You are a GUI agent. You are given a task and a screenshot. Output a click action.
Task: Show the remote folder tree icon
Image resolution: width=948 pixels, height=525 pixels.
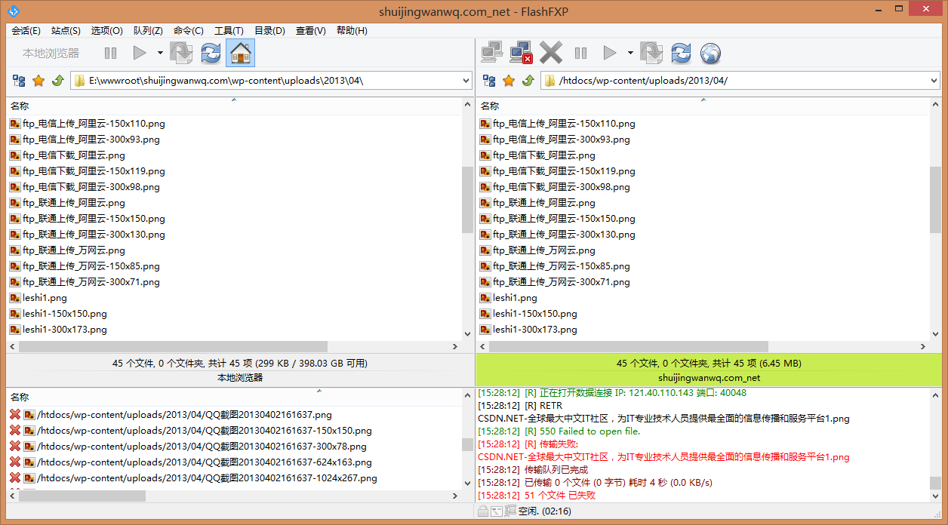[490, 81]
